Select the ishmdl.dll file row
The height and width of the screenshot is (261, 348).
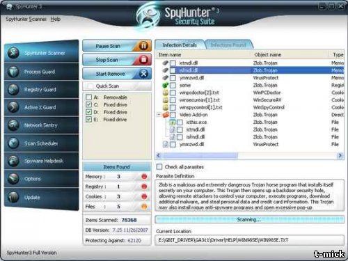coord(250,137)
